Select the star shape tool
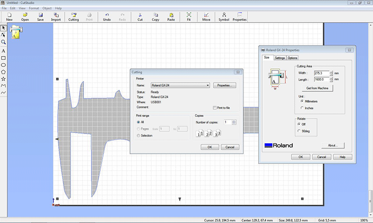373x223 pixels. (x=3, y=79)
